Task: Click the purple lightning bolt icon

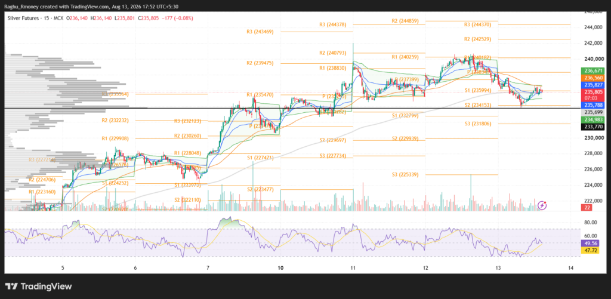Action: [x=542, y=205]
